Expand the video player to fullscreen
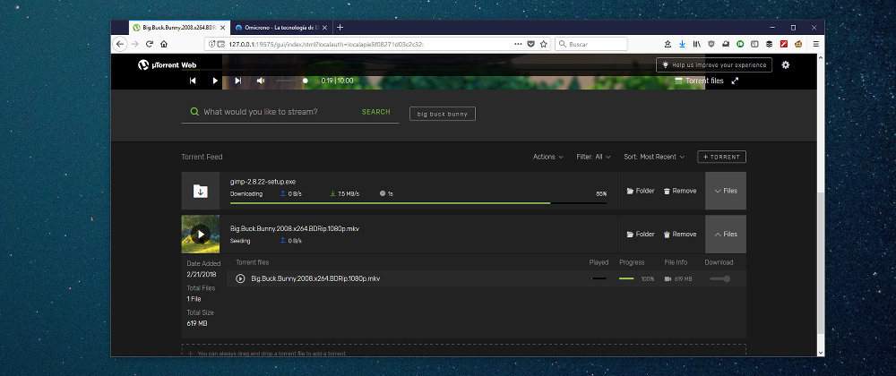Viewport: 896px width, 376px height. 735,81
